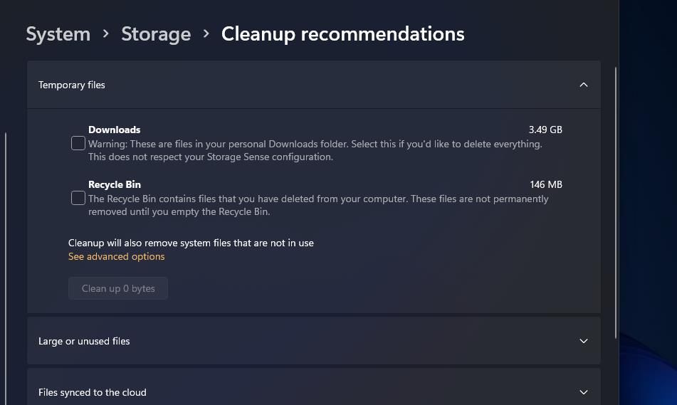The image size is (677, 405).
Task: Click the Temporary files header label
Action: 72,85
